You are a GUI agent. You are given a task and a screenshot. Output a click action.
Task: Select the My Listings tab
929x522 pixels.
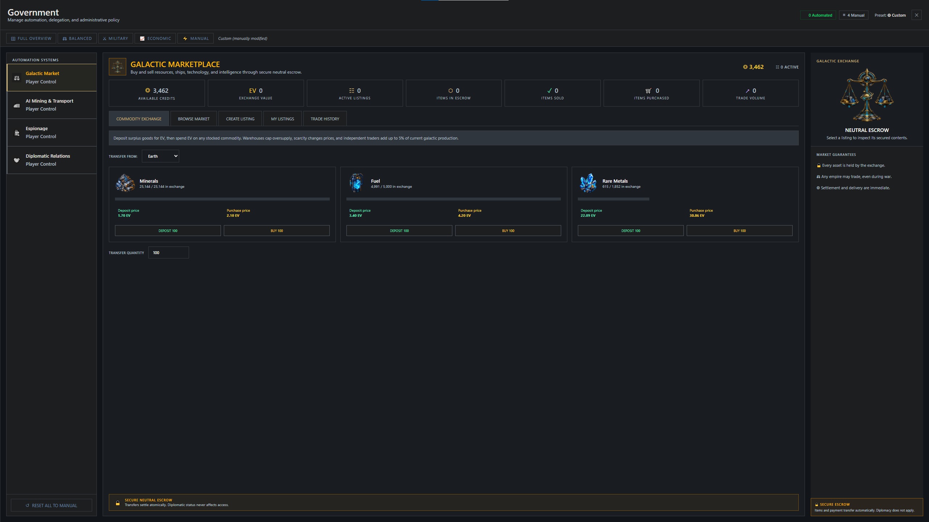pyautogui.click(x=283, y=119)
